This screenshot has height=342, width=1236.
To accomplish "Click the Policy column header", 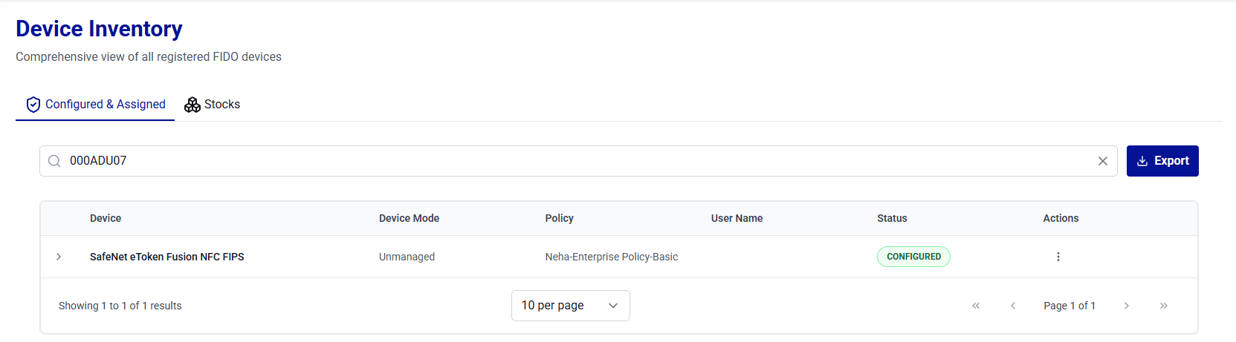I will [559, 218].
